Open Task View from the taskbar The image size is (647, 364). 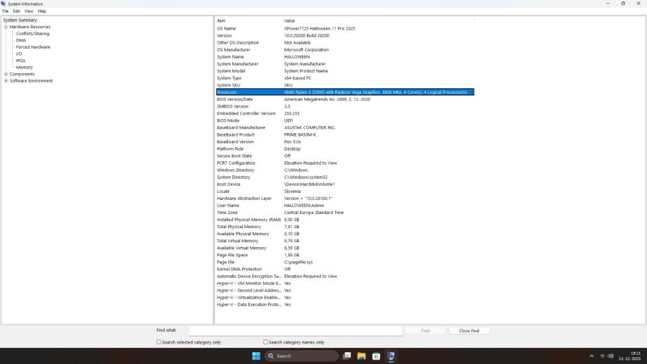click(x=346, y=356)
